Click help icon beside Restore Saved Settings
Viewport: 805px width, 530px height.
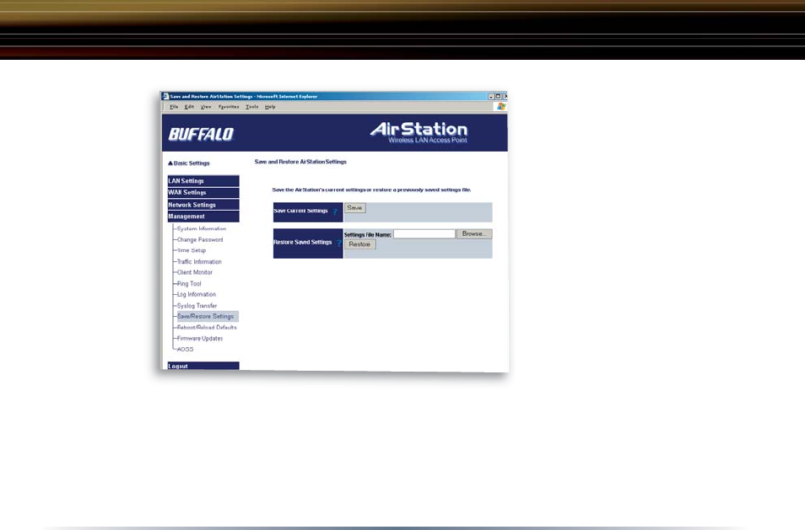point(339,243)
